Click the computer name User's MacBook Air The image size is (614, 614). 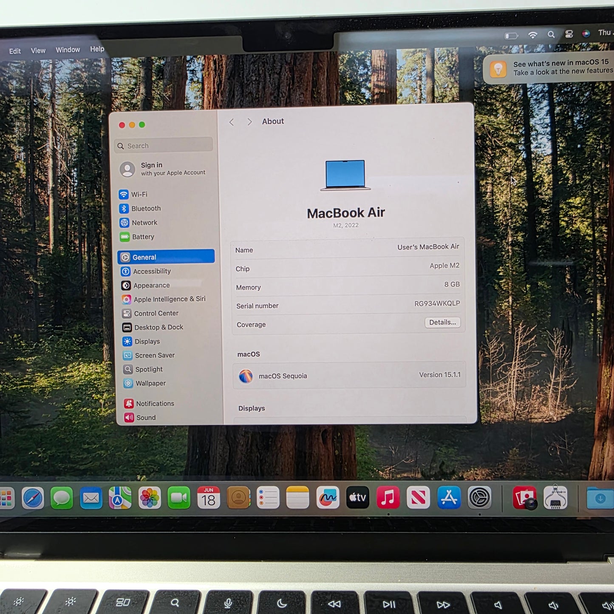tap(428, 247)
